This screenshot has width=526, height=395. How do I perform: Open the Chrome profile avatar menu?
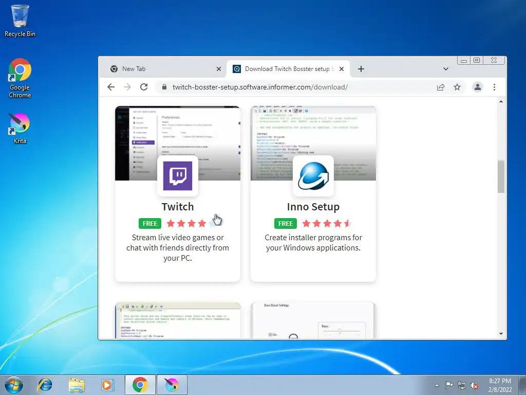click(x=477, y=87)
